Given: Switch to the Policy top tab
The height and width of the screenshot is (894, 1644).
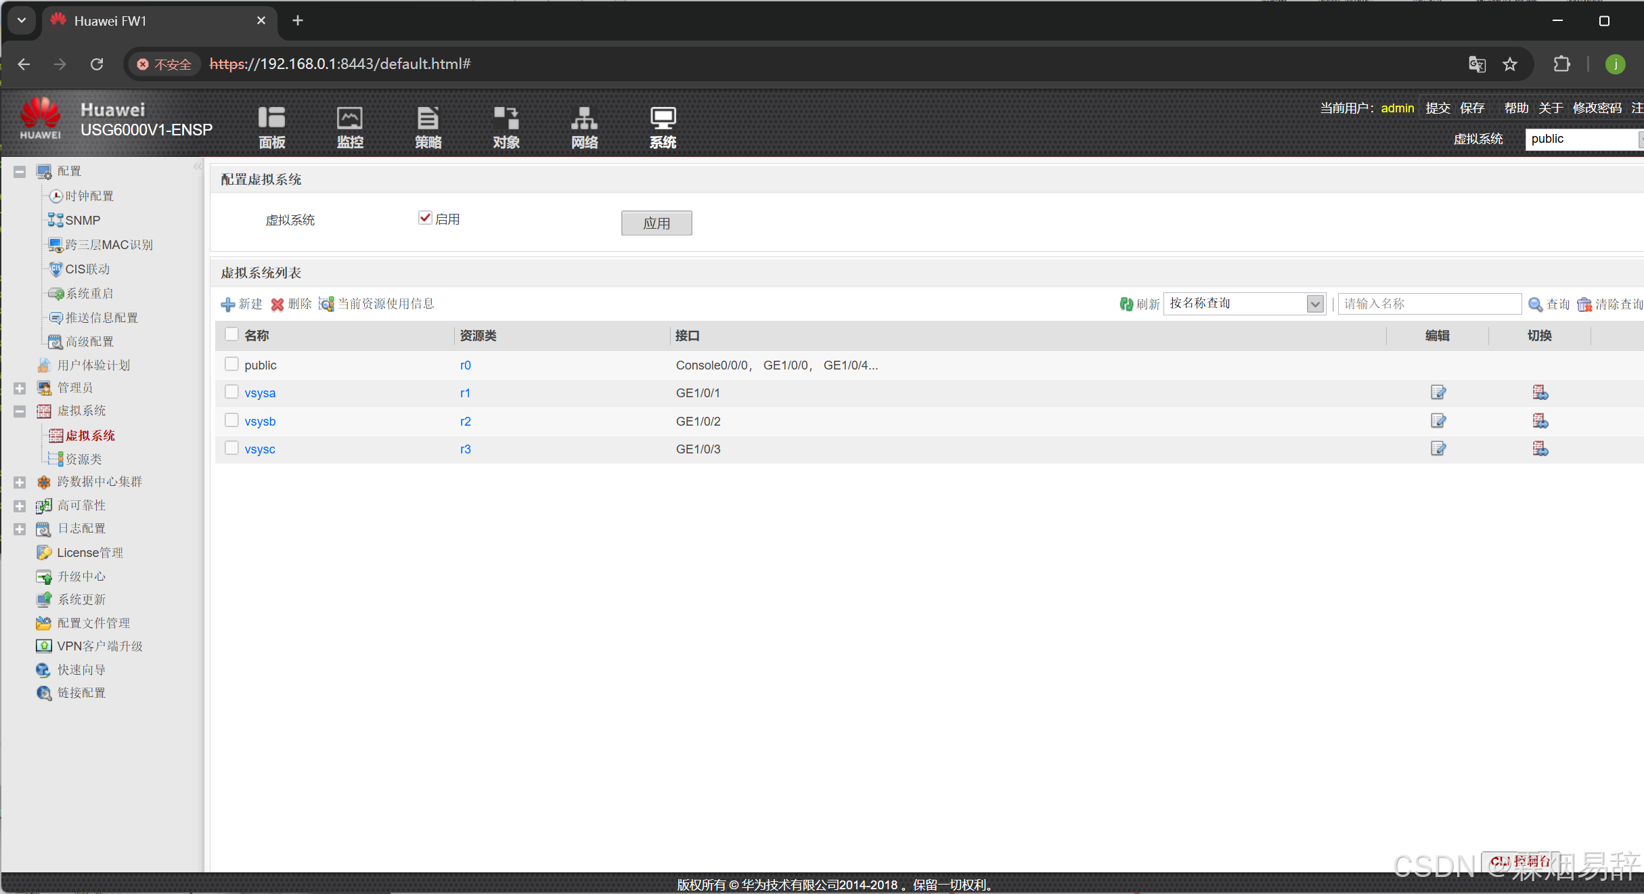Looking at the screenshot, I should tap(428, 127).
